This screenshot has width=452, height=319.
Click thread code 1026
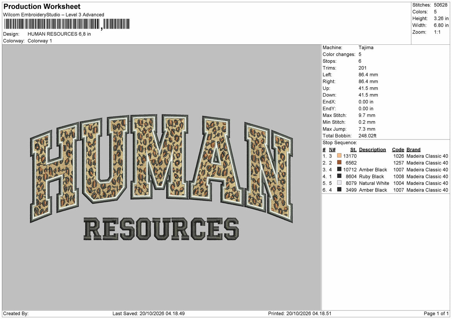tap(399, 156)
